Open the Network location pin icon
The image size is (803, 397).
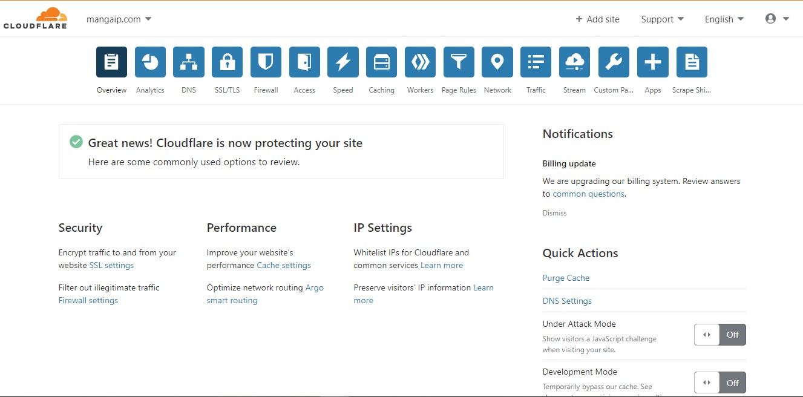(497, 62)
